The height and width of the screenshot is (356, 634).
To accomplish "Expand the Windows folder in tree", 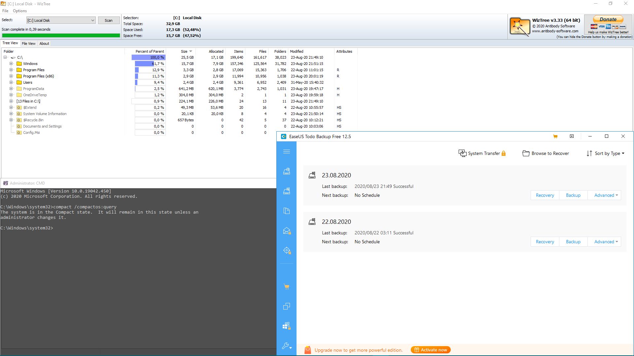I will [x=11, y=64].
